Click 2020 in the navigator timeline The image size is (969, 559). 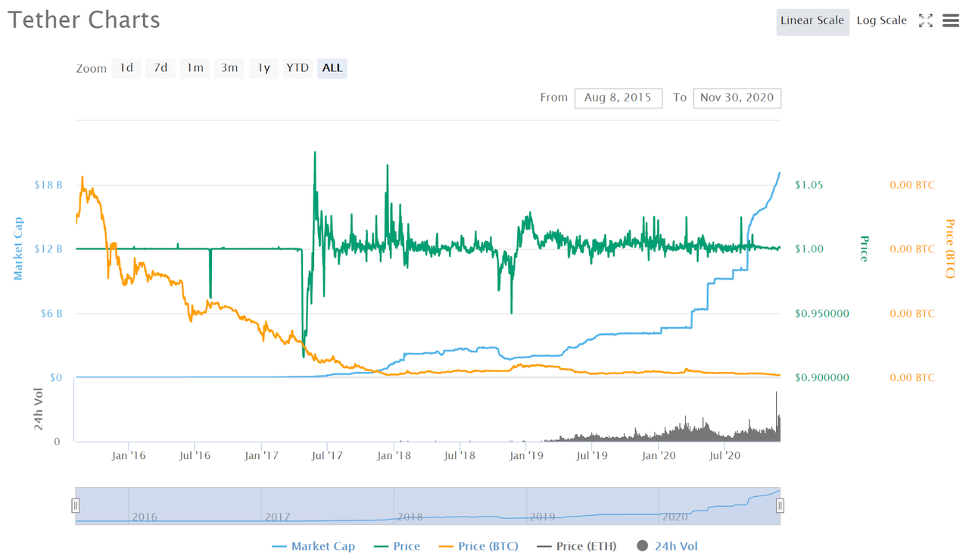[x=675, y=517]
